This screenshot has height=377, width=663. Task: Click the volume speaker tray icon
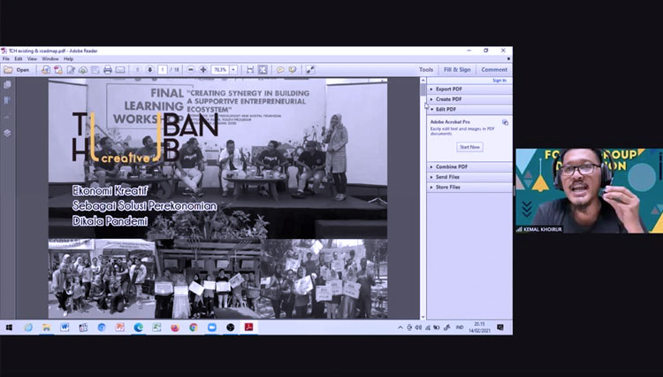click(418, 327)
